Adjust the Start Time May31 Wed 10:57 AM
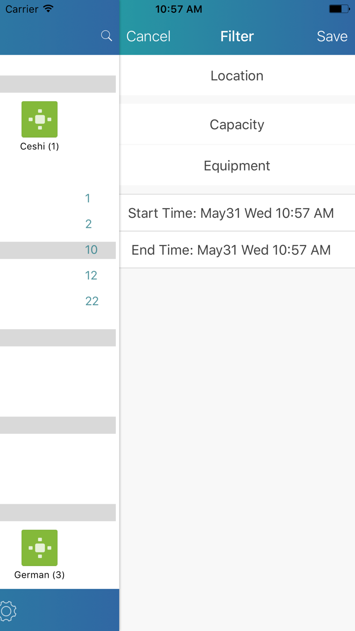Image resolution: width=355 pixels, height=631 pixels. (231, 213)
